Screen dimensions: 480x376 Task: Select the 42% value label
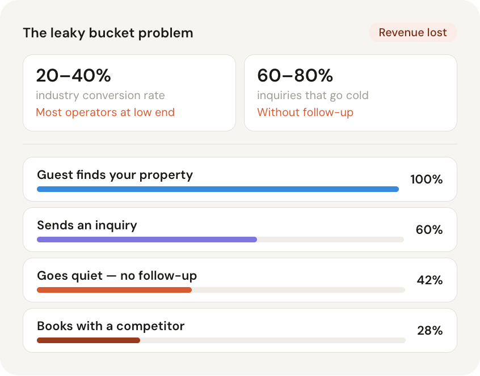click(x=430, y=280)
